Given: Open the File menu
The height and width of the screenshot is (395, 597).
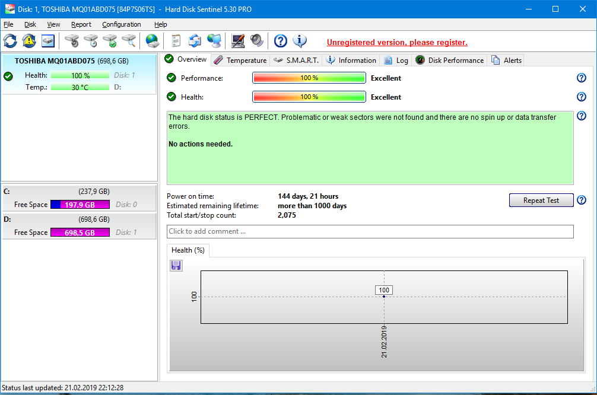Looking at the screenshot, I should (8, 24).
